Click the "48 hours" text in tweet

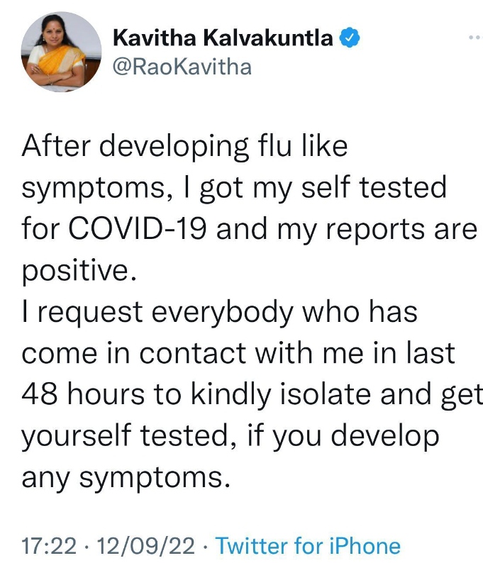83,394
